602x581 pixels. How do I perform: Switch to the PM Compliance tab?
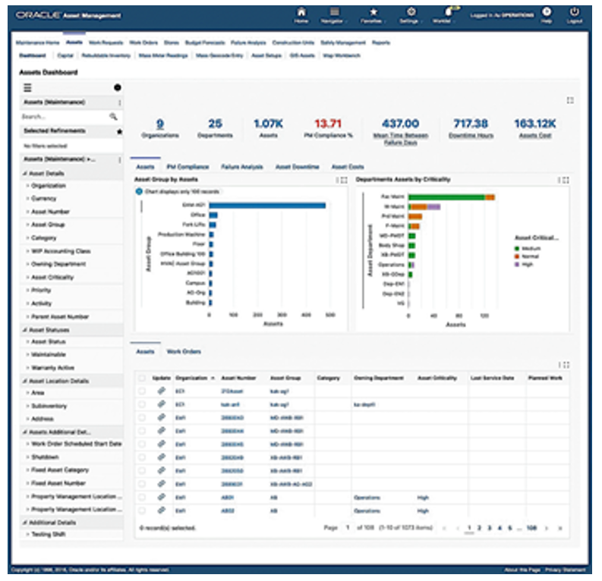tap(188, 167)
